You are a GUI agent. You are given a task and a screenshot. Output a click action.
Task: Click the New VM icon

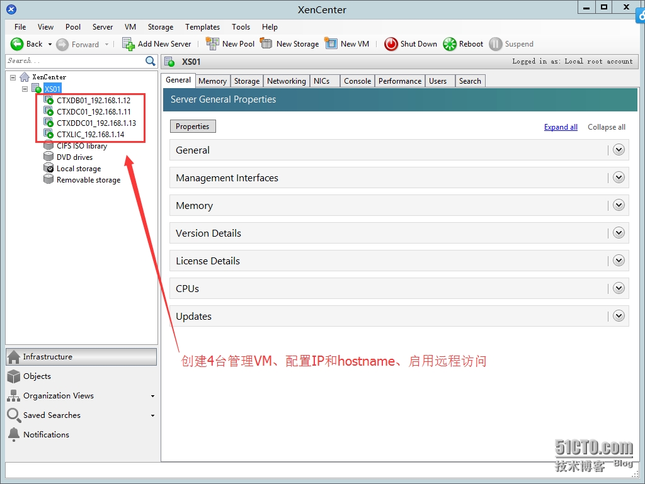click(x=331, y=43)
